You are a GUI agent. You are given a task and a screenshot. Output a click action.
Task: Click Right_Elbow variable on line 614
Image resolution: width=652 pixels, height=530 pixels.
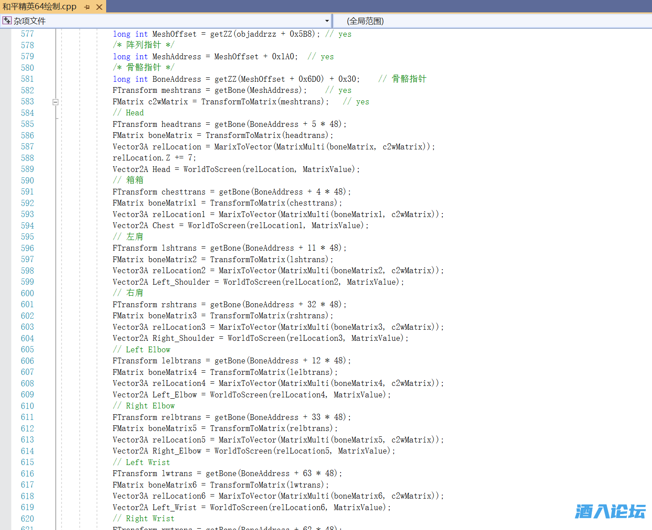[176, 451]
